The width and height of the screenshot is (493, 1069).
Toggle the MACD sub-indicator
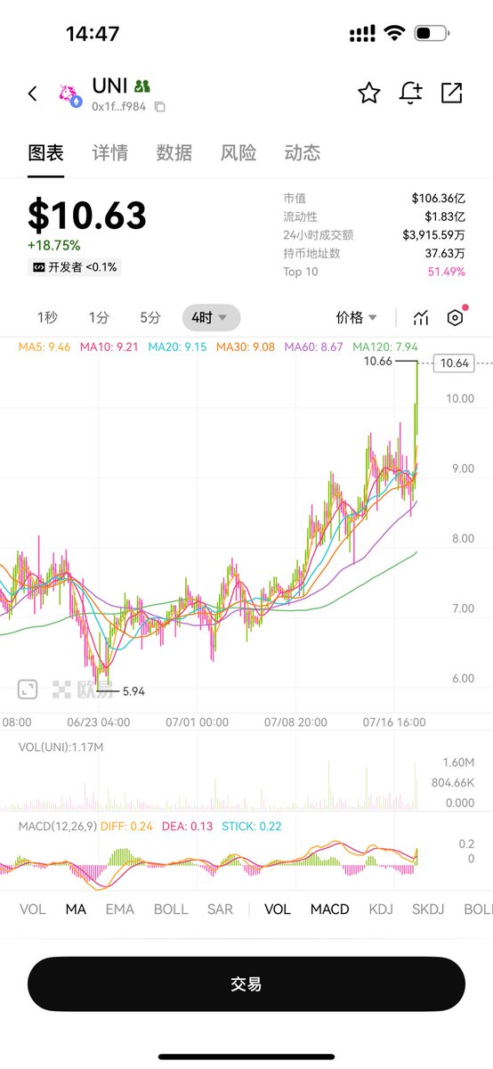tap(329, 909)
